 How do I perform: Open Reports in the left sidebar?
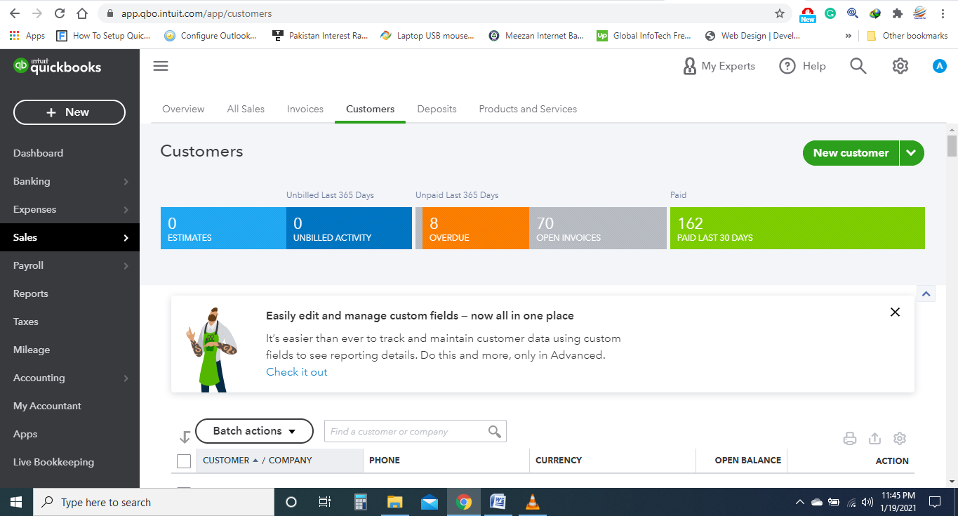coord(31,293)
